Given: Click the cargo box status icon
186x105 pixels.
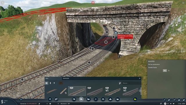Looking at the screenshot, I should coord(50,104).
